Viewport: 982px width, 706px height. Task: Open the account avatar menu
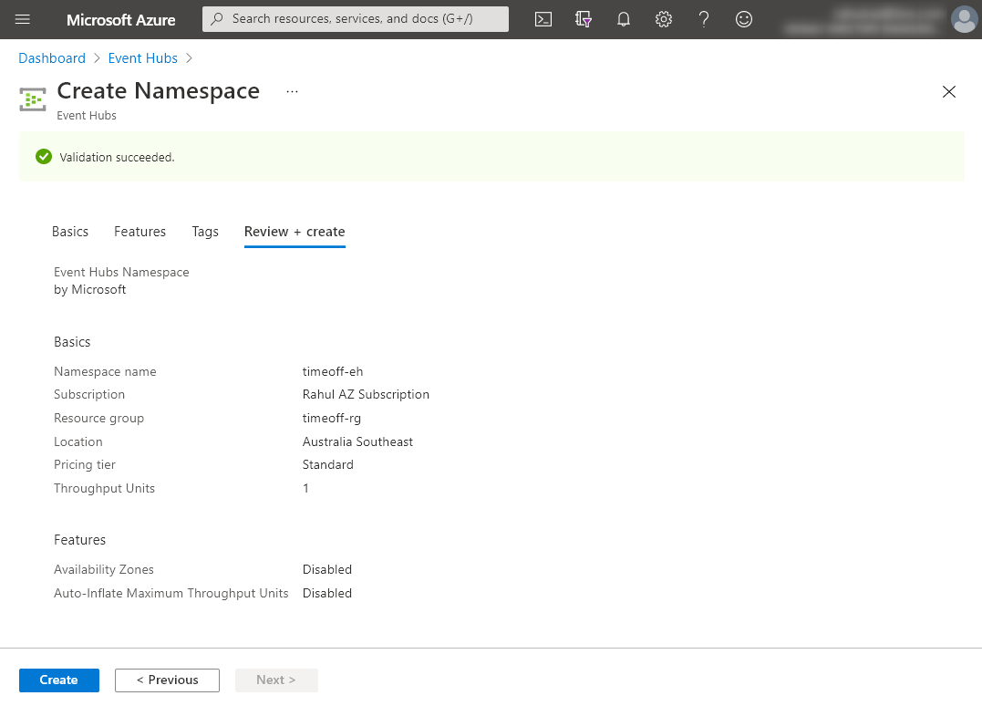[x=964, y=19]
